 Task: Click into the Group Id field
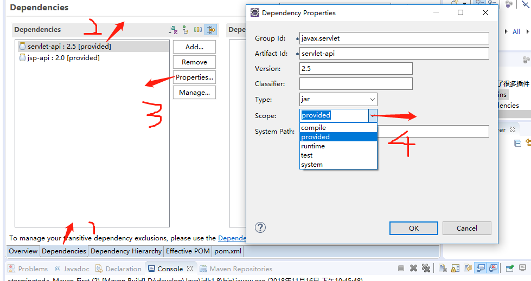coord(394,38)
